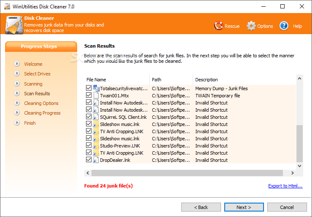Toggle the SQuirreL SQL Client.lnk checkbox

(89, 117)
